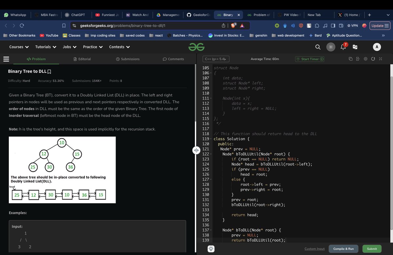Screen dimensions: 393x255
Task: Open the extensions puzzle piece icon
Action: tap(317, 25)
